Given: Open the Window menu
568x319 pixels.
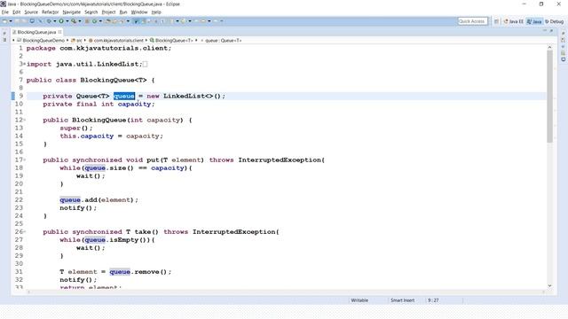Looking at the screenshot, I should [139, 12].
